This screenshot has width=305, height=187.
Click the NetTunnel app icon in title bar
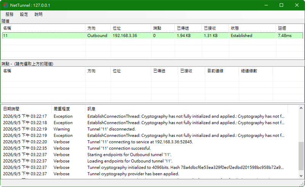pos(5,5)
